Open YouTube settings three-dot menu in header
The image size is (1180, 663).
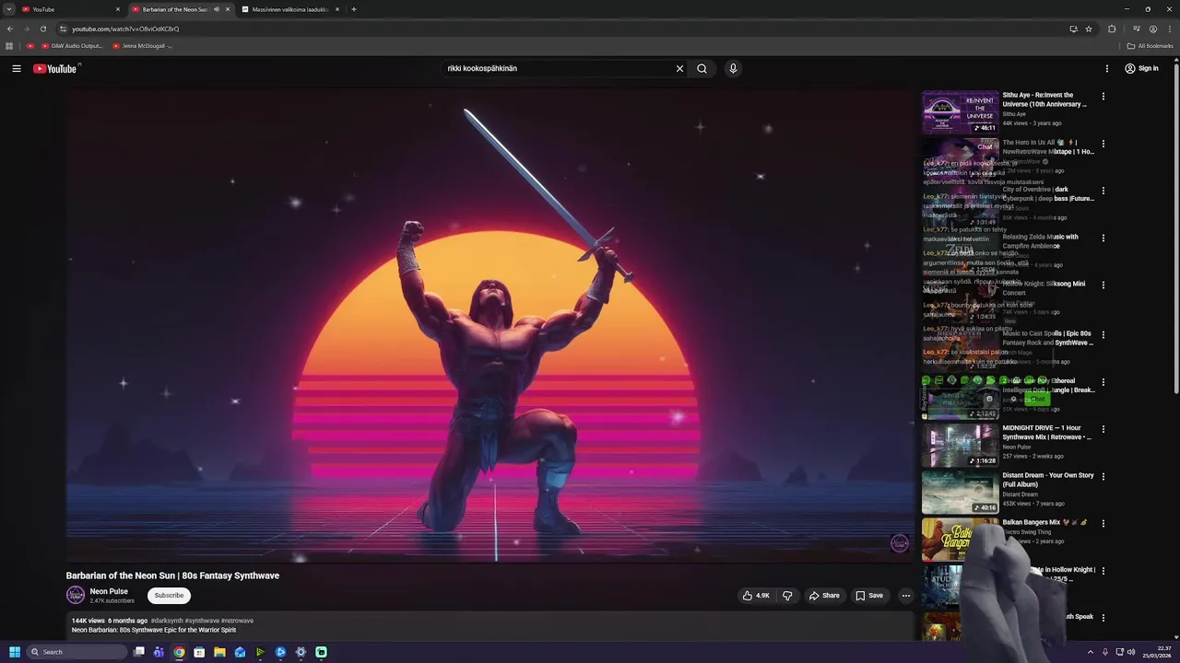point(1107,68)
